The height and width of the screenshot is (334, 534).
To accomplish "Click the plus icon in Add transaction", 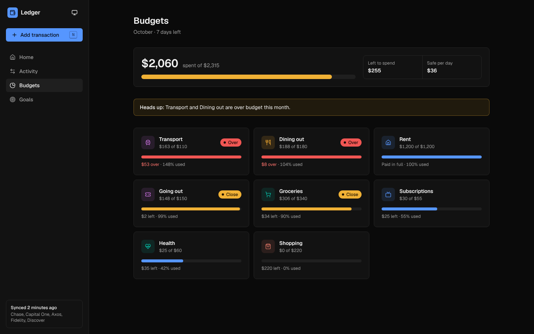I will point(14,35).
